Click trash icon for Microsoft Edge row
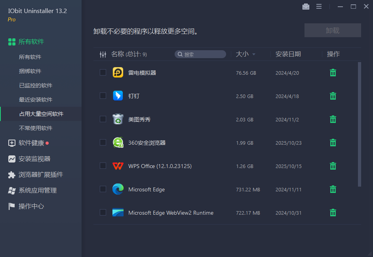The width and height of the screenshot is (373, 257). point(333,189)
